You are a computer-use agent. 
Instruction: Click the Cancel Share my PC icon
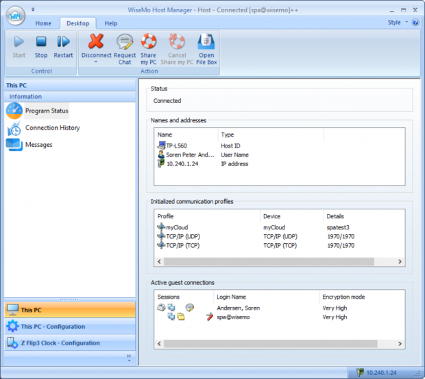tap(177, 41)
